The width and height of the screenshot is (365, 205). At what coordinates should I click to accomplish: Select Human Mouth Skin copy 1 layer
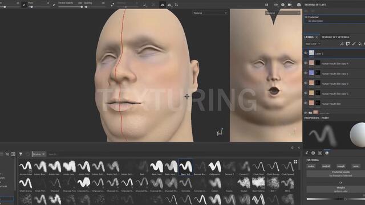click(x=334, y=73)
